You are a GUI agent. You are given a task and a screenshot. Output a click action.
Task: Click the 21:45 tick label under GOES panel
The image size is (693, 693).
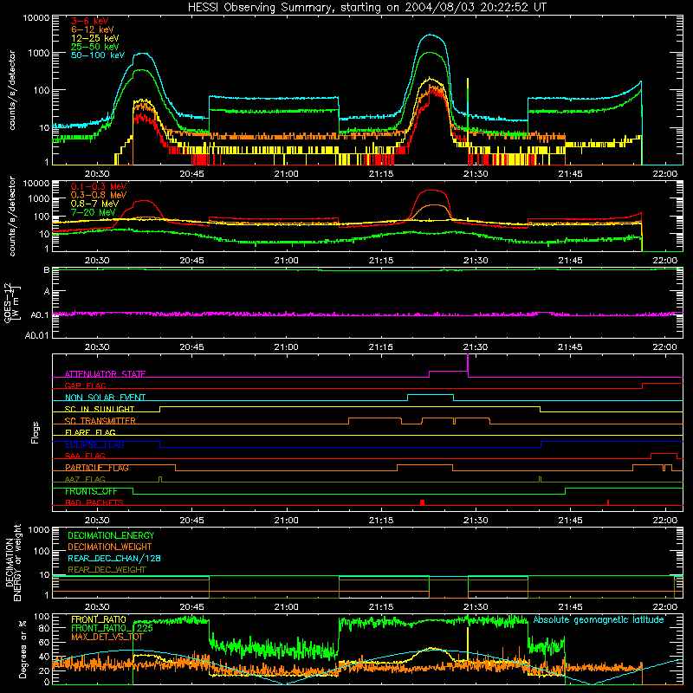click(570, 347)
